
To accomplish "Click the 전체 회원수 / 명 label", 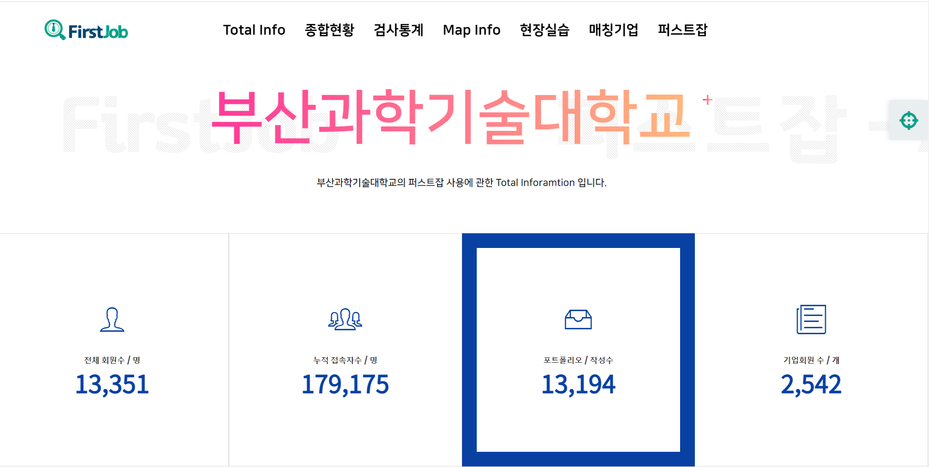I will click(112, 360).
